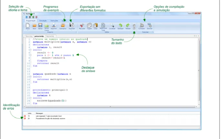Select the fatorial.bip document tab
This screenshot has width=221, height=139.
point(50,36)
